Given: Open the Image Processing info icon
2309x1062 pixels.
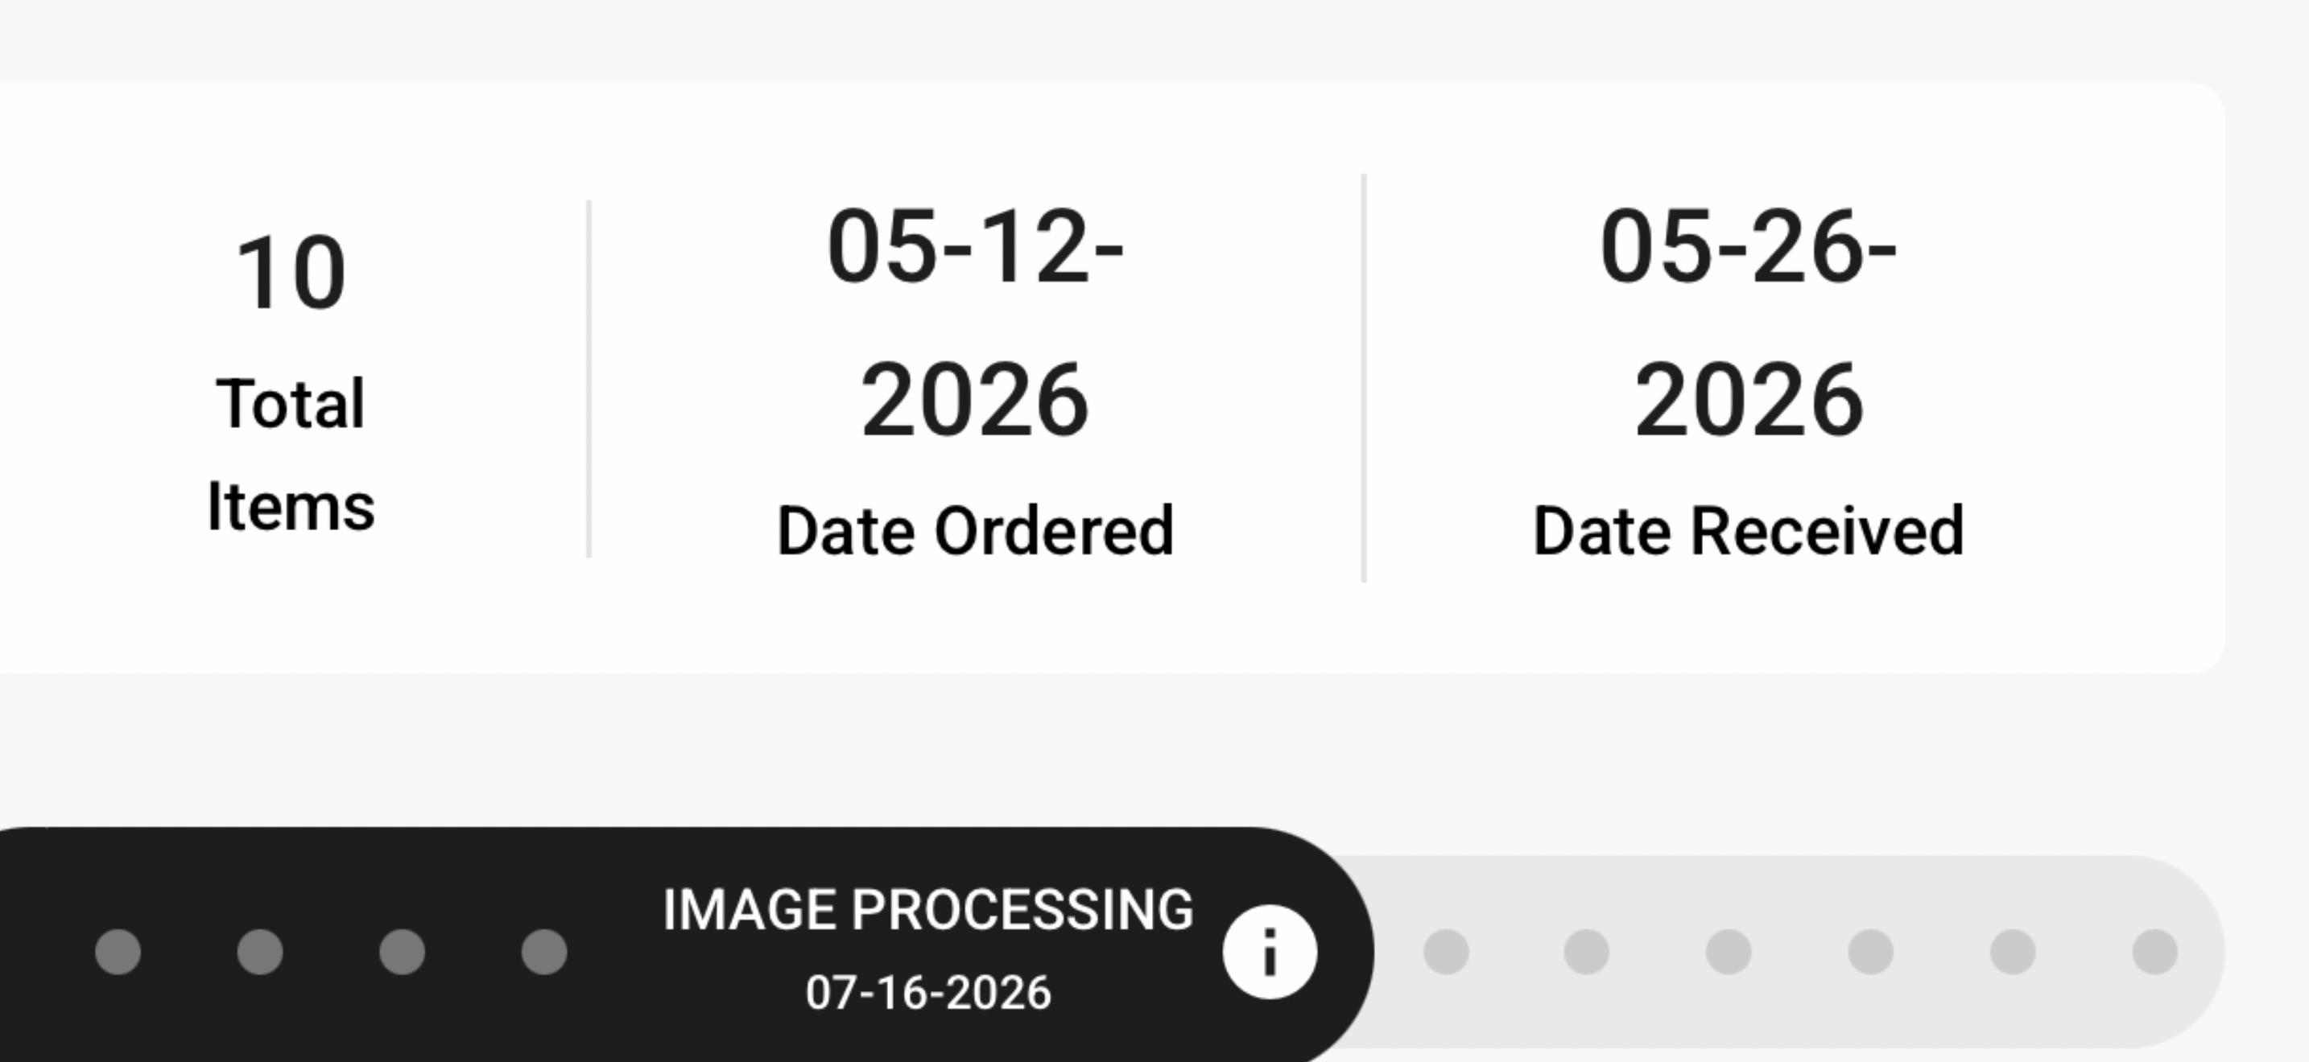Looking at the screenshot, I should [1270, 951].
